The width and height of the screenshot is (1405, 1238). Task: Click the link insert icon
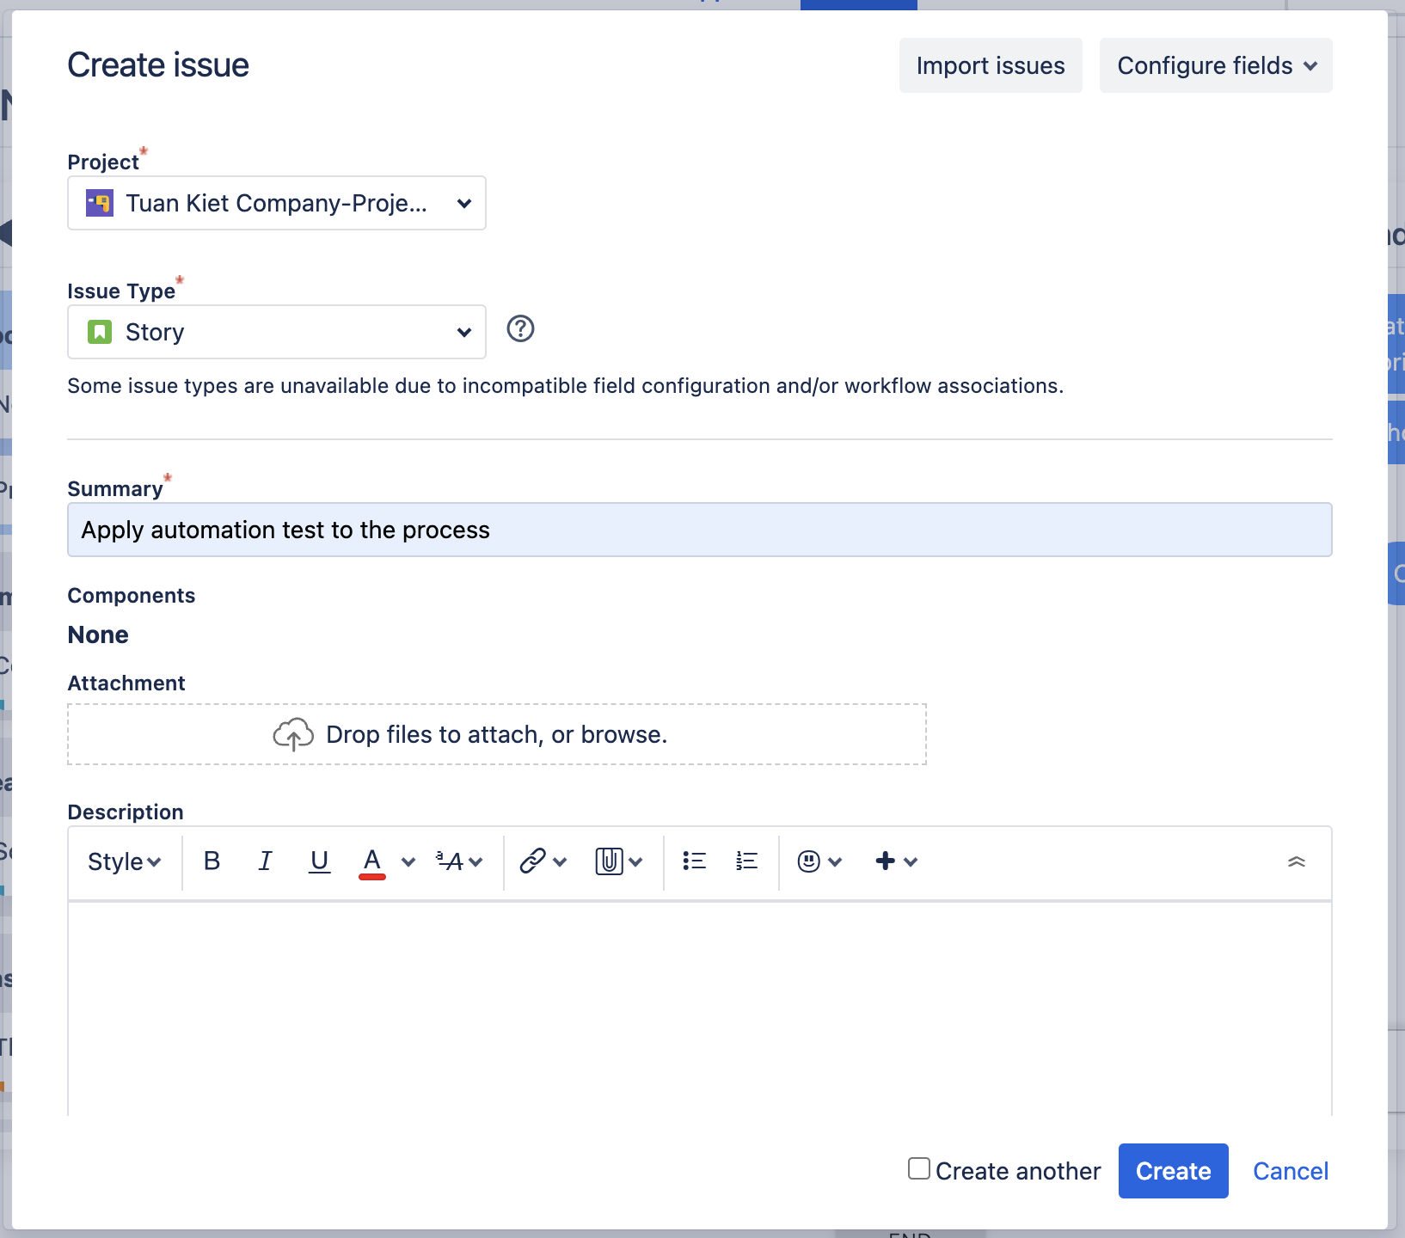coord(533,861)
